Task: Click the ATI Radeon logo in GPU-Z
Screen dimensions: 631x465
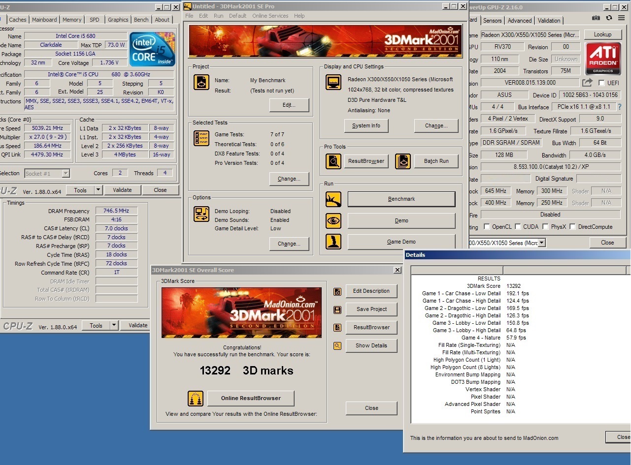Action: tap(602, 58)
